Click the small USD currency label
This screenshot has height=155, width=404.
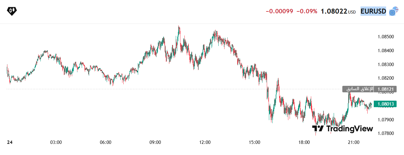(x=352, y=12)
